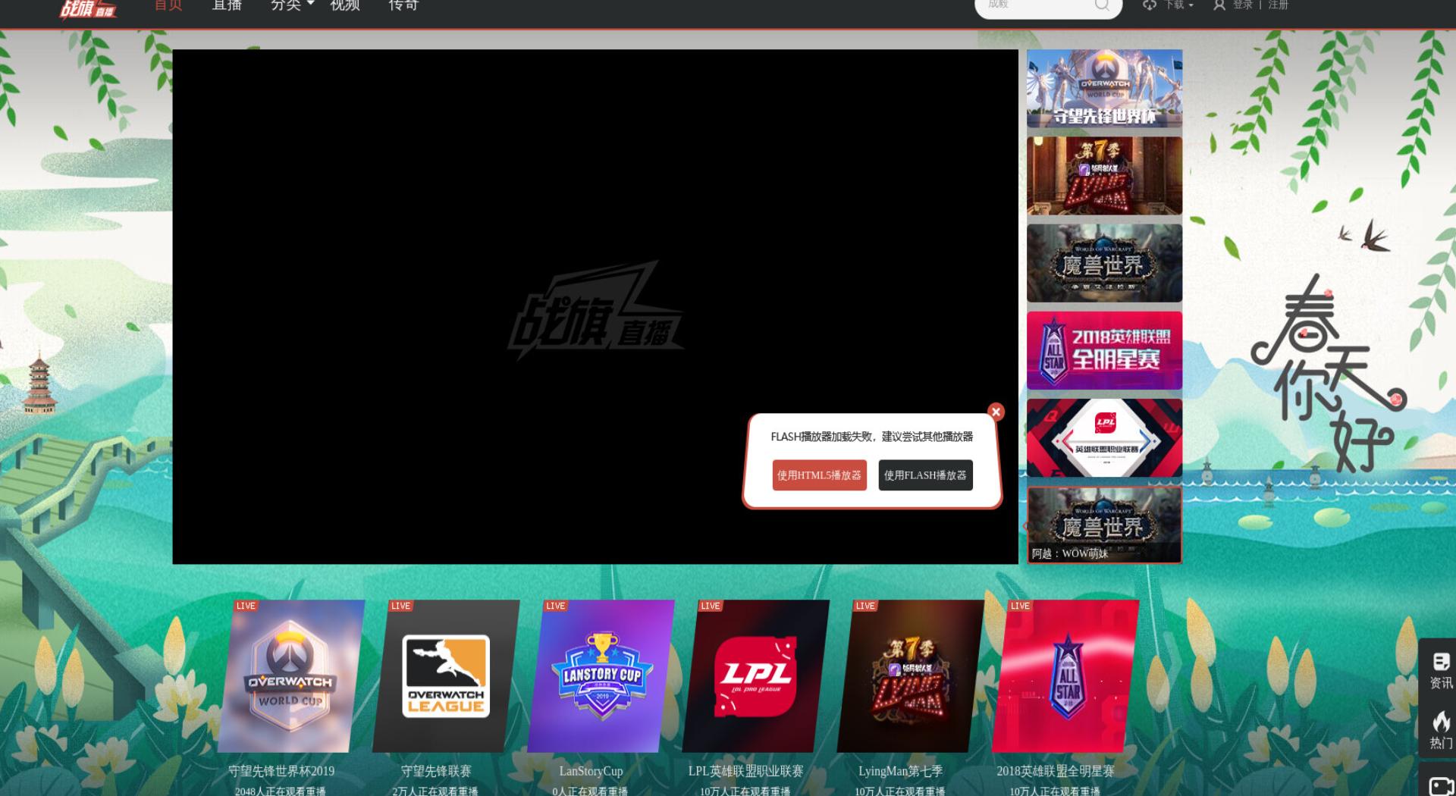This screenshot has width=1456, height=796.
Task: Choose 使用HTML5播放器 button
Action: 819,475
